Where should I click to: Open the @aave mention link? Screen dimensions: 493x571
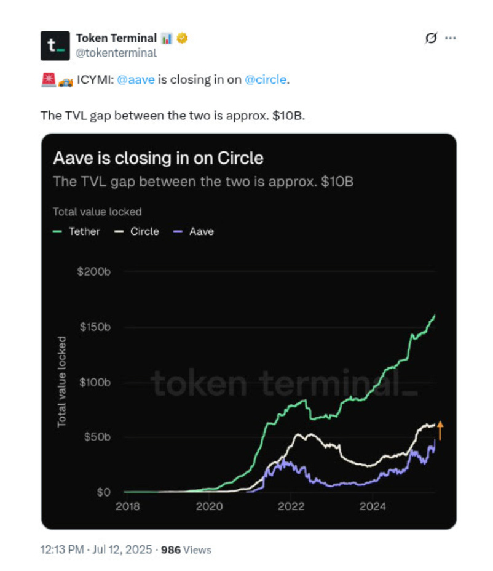135,80
